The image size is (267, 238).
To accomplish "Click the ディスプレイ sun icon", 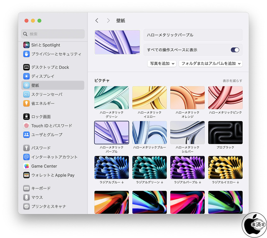I will point(26,76).
